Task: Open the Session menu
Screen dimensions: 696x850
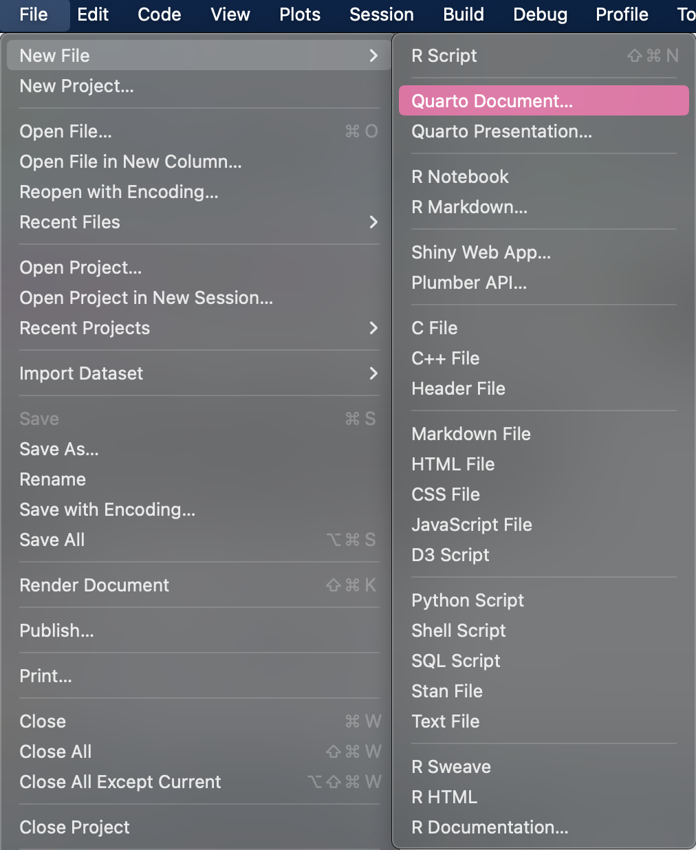Action: click(382, 14)
